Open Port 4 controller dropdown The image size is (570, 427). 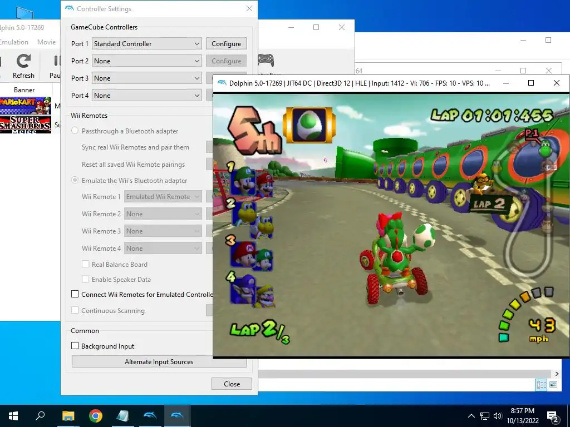pos(147,96)
